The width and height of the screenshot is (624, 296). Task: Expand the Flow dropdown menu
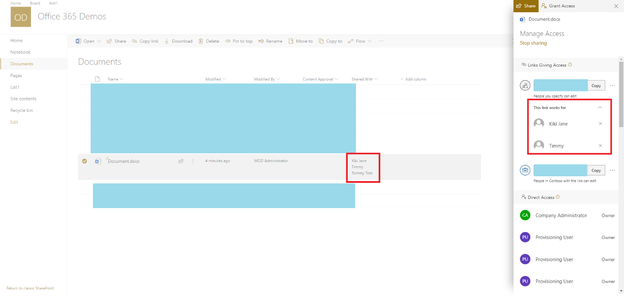click(370, 41)
